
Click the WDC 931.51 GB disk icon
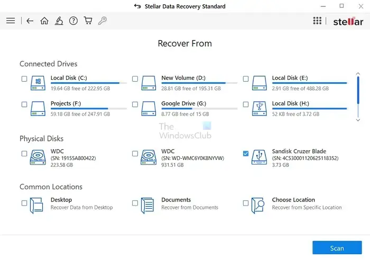tap(149, 157)
